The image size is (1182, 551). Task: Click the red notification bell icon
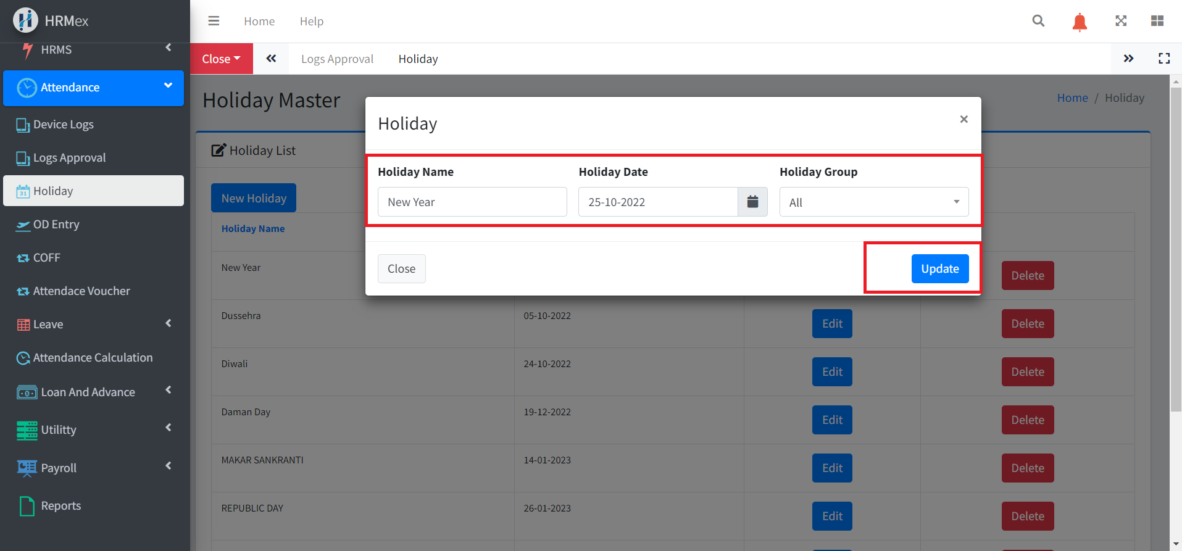pos(1080,22)
